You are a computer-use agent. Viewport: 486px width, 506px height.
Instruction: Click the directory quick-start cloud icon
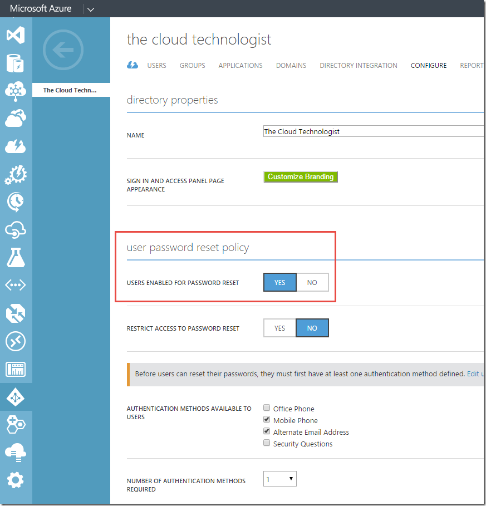132,65
